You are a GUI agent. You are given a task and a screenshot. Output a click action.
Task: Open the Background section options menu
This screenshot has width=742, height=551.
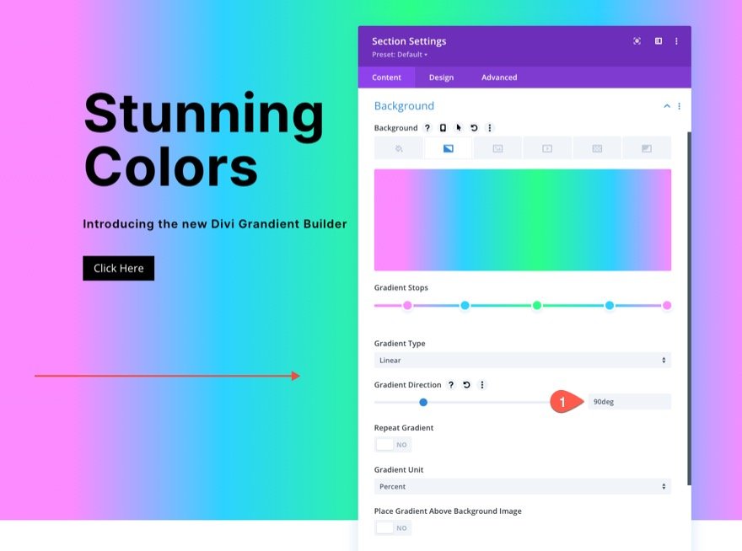(679, 106)
